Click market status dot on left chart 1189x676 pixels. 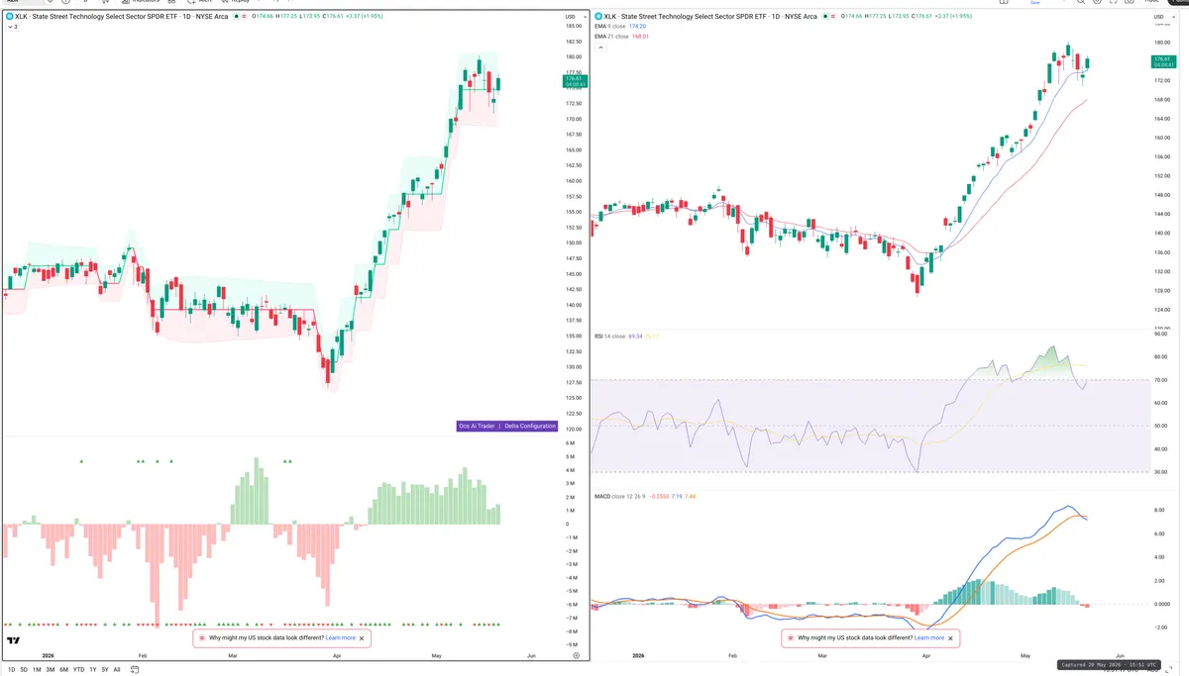click(x=236, y=17)
